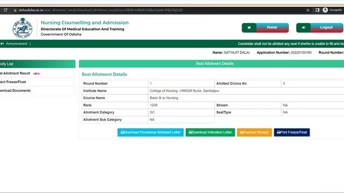Log out of the portal

pos(320,27)
